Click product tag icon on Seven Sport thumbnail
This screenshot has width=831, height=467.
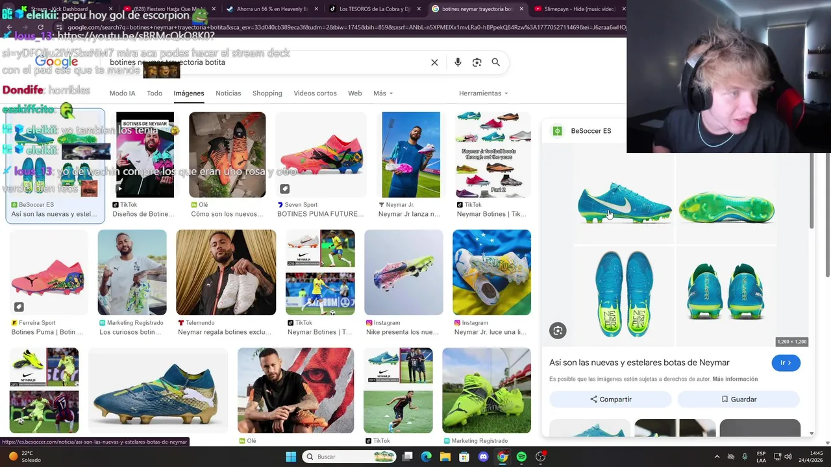point(284,189)
